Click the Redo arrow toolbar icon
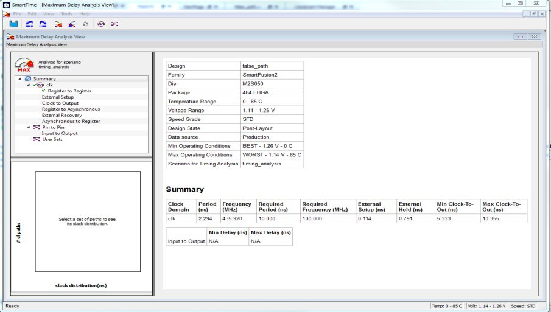The width and height of the screenshot is (551, 312). coord(43,24)
